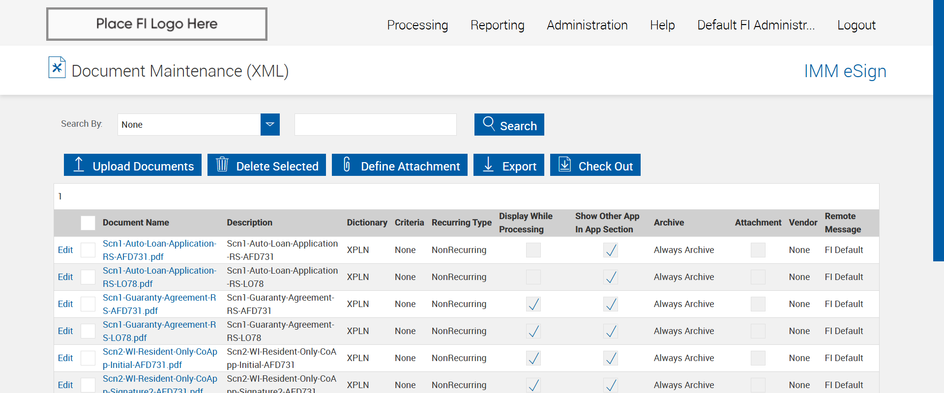Click the paperclip Define Attachment icon
This screenshot has height=393, width=944.
[x=347, y=165]
